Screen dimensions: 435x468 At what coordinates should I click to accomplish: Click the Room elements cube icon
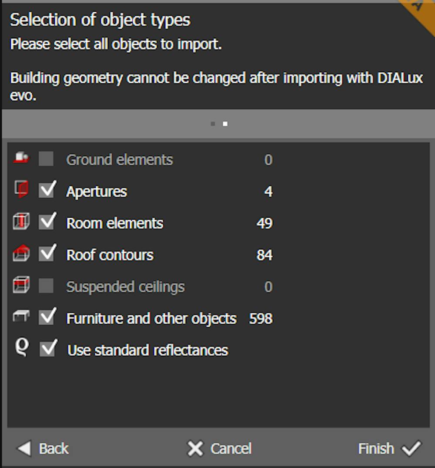click(x=21, y=221)
